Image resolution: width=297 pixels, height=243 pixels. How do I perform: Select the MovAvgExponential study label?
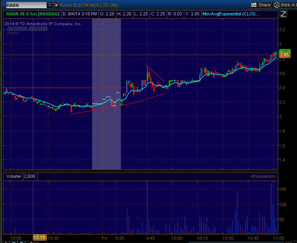[x=231, y=14]
